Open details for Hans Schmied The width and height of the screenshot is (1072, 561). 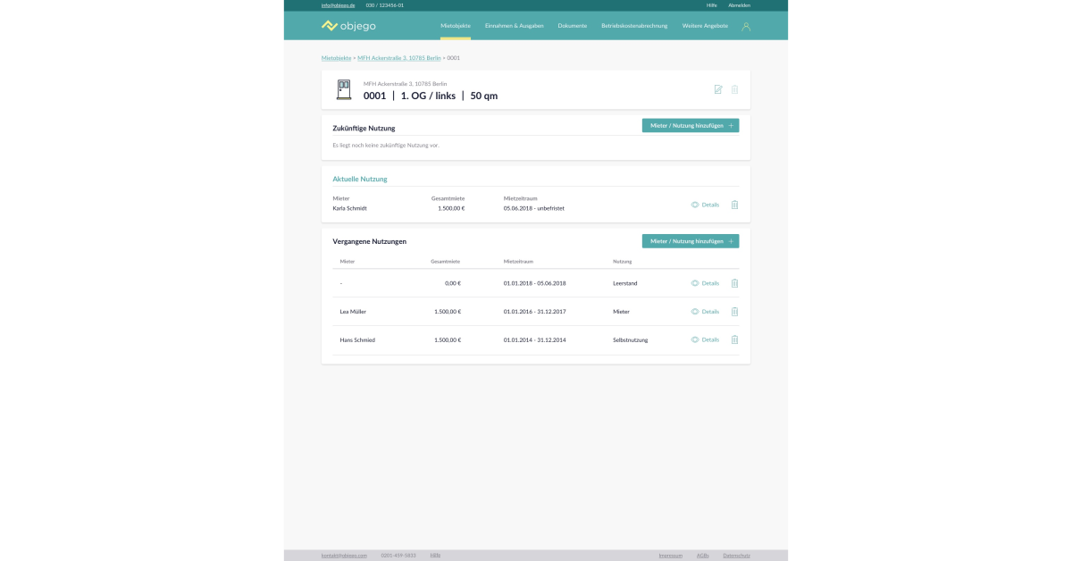(705, 339)
